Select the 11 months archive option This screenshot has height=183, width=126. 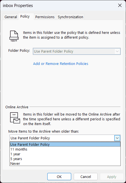pyautogui.click(x=65, y=149)
